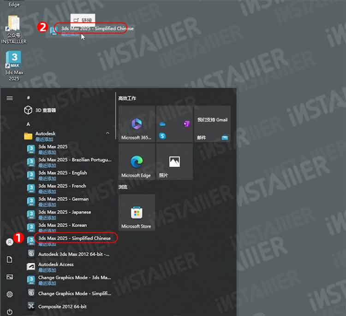Click the Autodesk 3ds Max 2012 icon
The height and width of the screenshot is (316, 346).
[31, 254]
